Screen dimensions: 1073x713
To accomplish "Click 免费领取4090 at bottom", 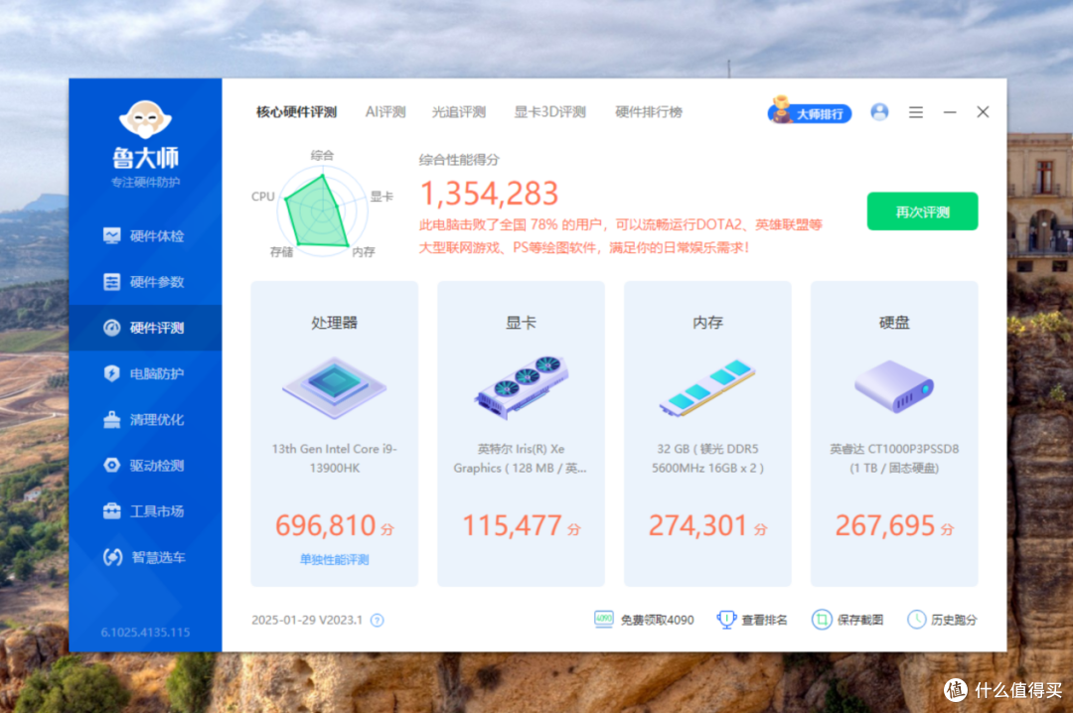I will point(644,620).
